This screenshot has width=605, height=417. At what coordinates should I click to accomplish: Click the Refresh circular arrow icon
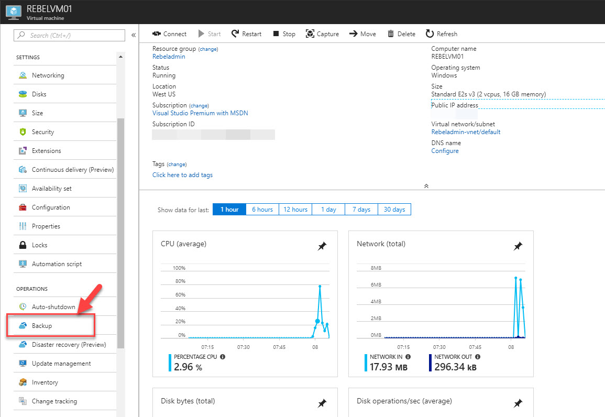click(x=430, y=34)
